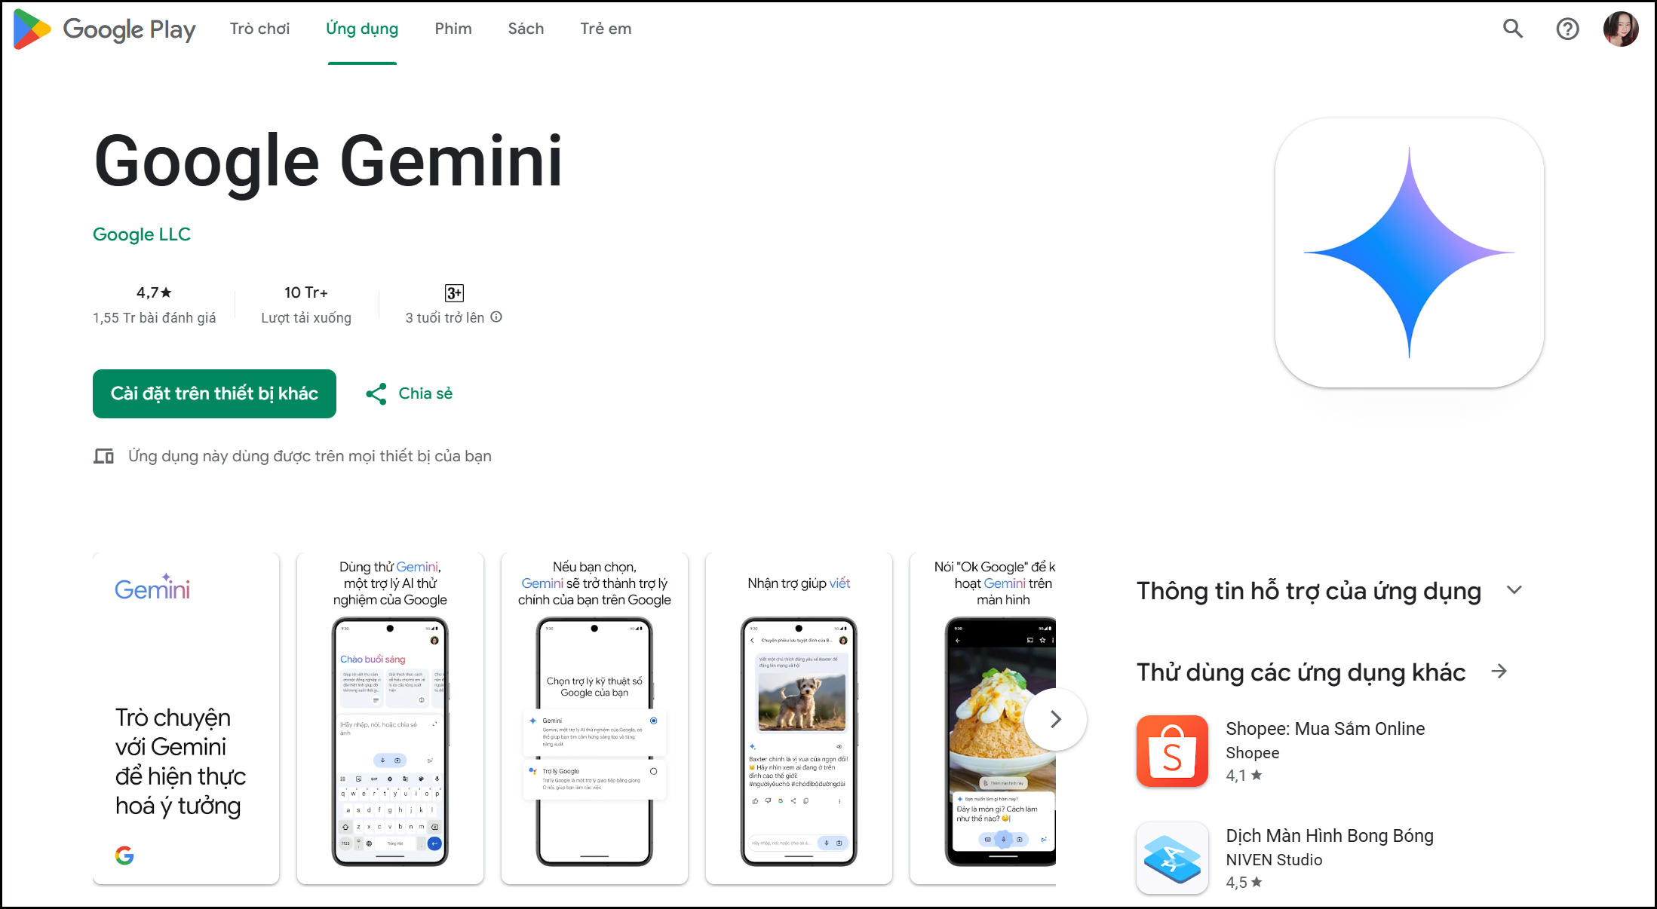Click the Google LLC developer link
The image size is (1657, 909).
[x=143, y=235]
